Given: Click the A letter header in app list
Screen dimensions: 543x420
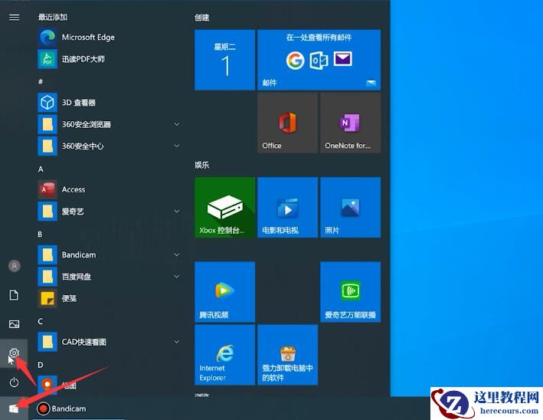Looking at the screenshot, I should pyautogui.click(x=41, y=169).
